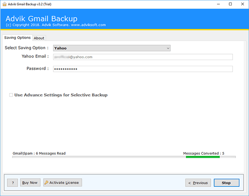Screen dimensions: 249x196
Task: Click the Password label
Action: [38, 69]
